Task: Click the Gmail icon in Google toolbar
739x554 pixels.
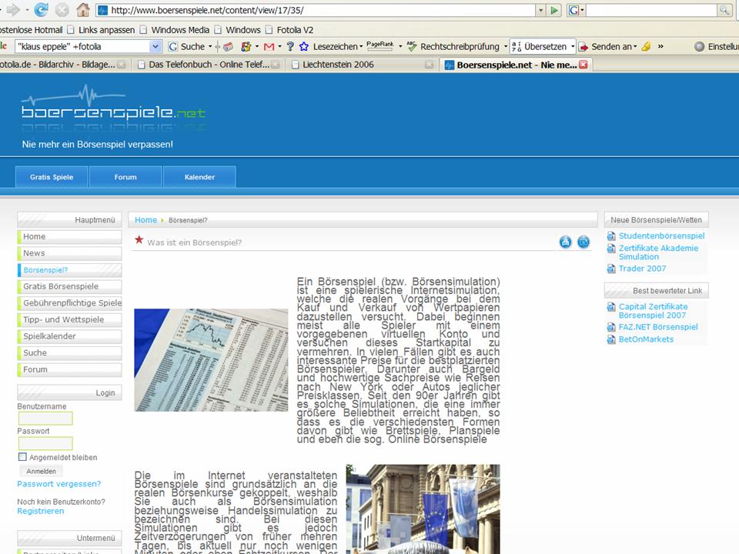Action: 268,47
